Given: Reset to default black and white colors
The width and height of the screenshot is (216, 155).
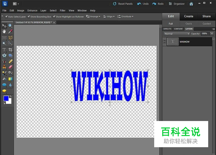Looking at the screenshot, I should click(x=4, y=103).
